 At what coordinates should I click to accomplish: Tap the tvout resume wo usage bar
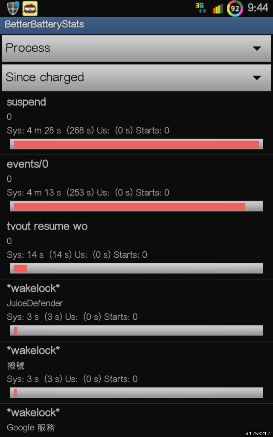[x=136, y=268]
